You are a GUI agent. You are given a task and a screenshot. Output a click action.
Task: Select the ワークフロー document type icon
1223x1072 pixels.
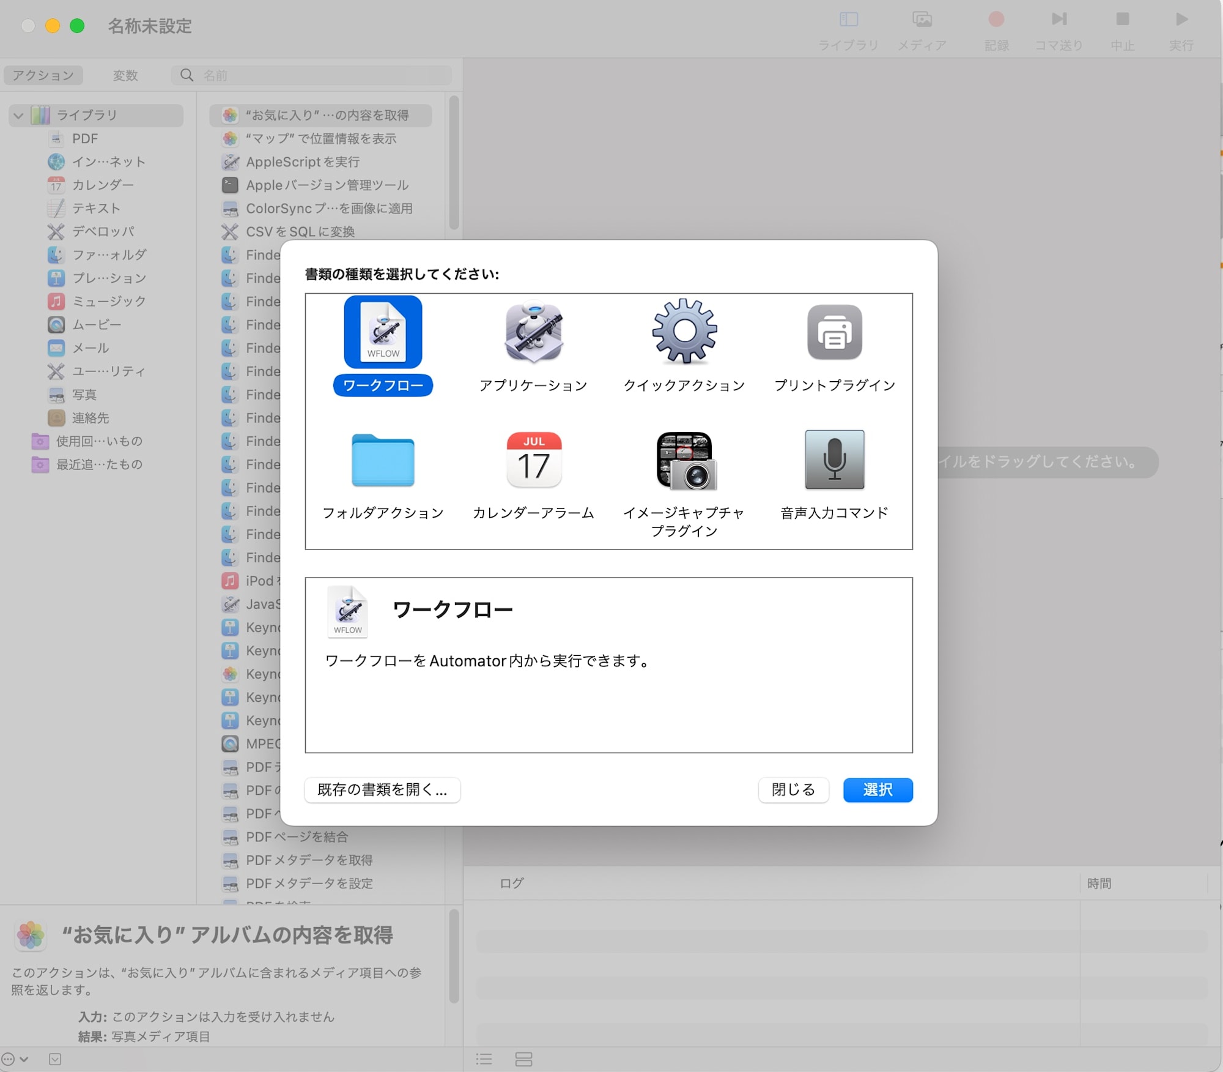coord(383,332)
